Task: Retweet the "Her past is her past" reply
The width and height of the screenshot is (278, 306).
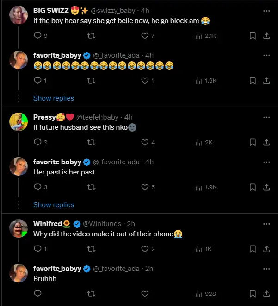Action: tap(92, 187)
